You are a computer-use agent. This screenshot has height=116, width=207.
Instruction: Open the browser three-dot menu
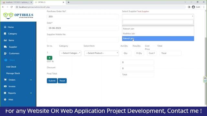(204, 7)
